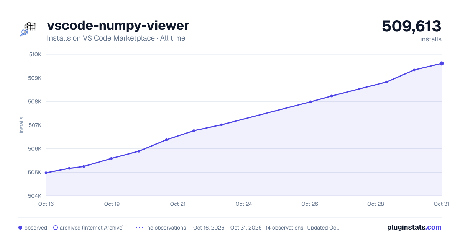The height and width of the screenshot is (241, 460).
Task: Click the Oct 21 x-axis label
Action: coord(178,204)
